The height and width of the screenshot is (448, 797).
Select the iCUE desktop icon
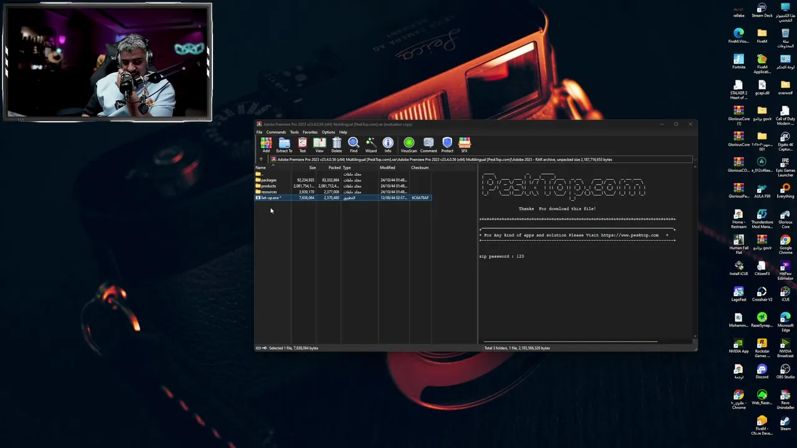coord(785,294)
